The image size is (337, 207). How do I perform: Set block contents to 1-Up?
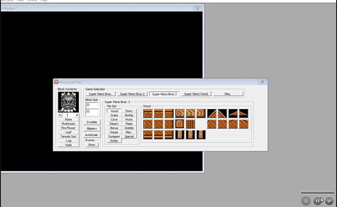tap(68, 141)
